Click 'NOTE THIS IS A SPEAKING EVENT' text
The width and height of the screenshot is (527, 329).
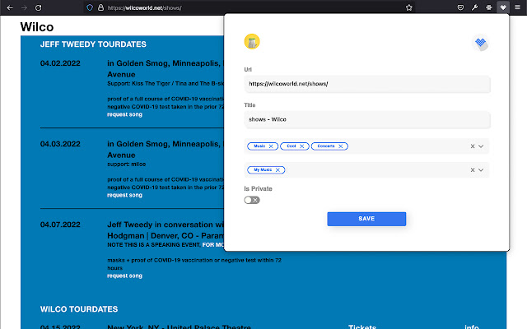(x=154, y=245)
